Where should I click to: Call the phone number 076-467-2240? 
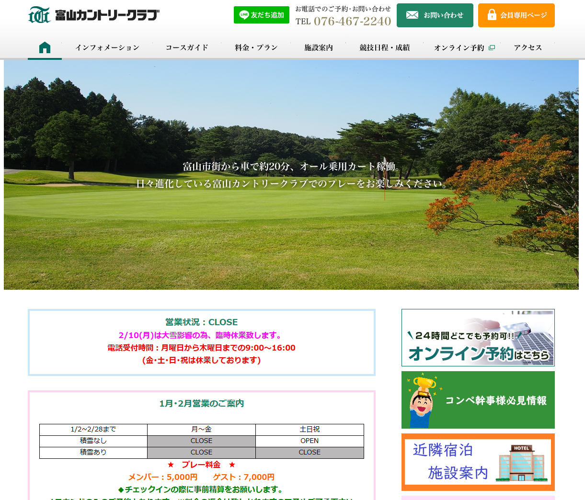coord(352,21)
